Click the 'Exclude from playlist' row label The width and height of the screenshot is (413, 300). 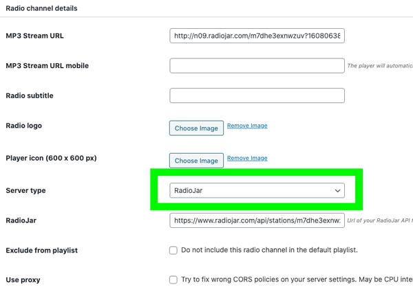pyautogui.click(x=41, y=251)
